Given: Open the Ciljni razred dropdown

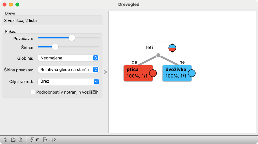Looking at the screenshot, I should pos(68,81).
